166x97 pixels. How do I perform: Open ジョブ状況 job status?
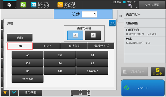(x=152, y=5)
